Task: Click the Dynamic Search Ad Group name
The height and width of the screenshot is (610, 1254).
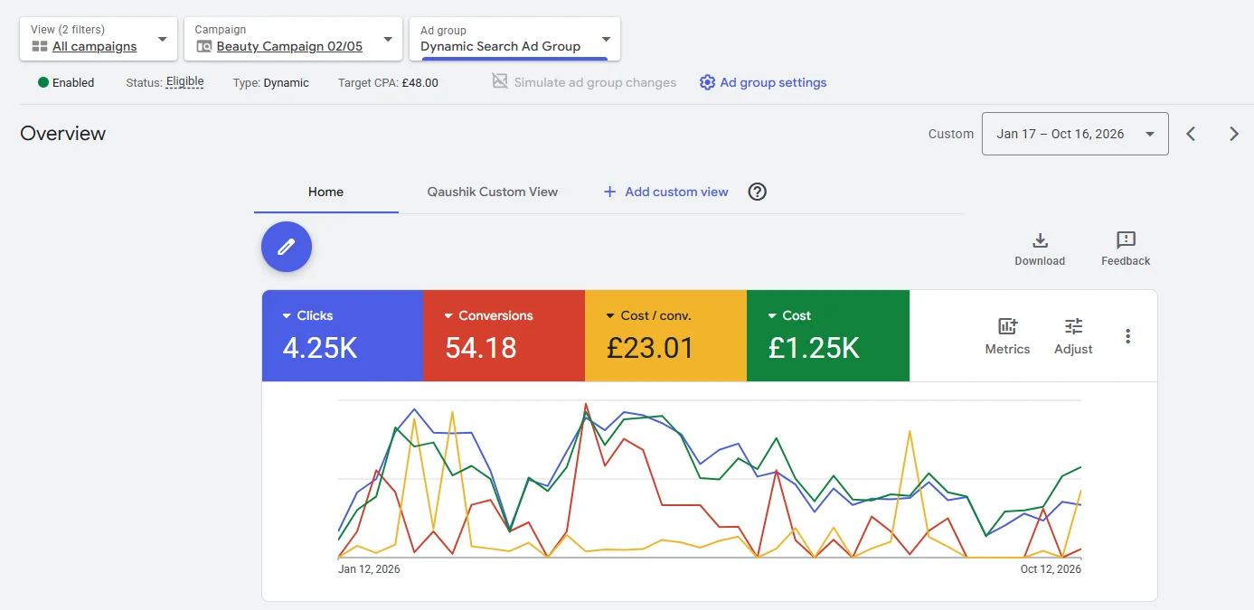Action: [500, 46]
